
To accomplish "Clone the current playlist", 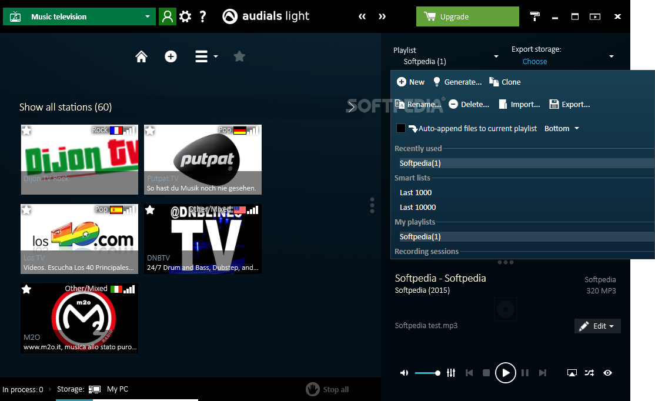I will click(504, 82).
